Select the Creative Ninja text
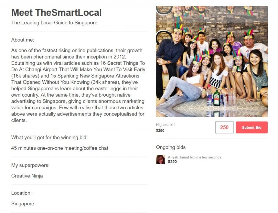This screenshot has height=213, width=278. point(27,176)
